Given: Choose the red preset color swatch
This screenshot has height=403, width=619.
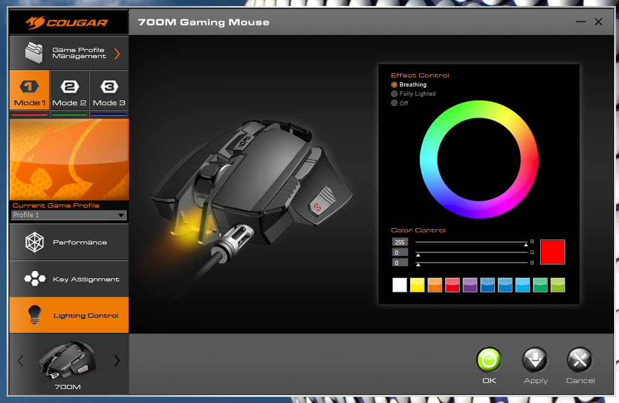Looking at the screenshot, I should point(452,285).
